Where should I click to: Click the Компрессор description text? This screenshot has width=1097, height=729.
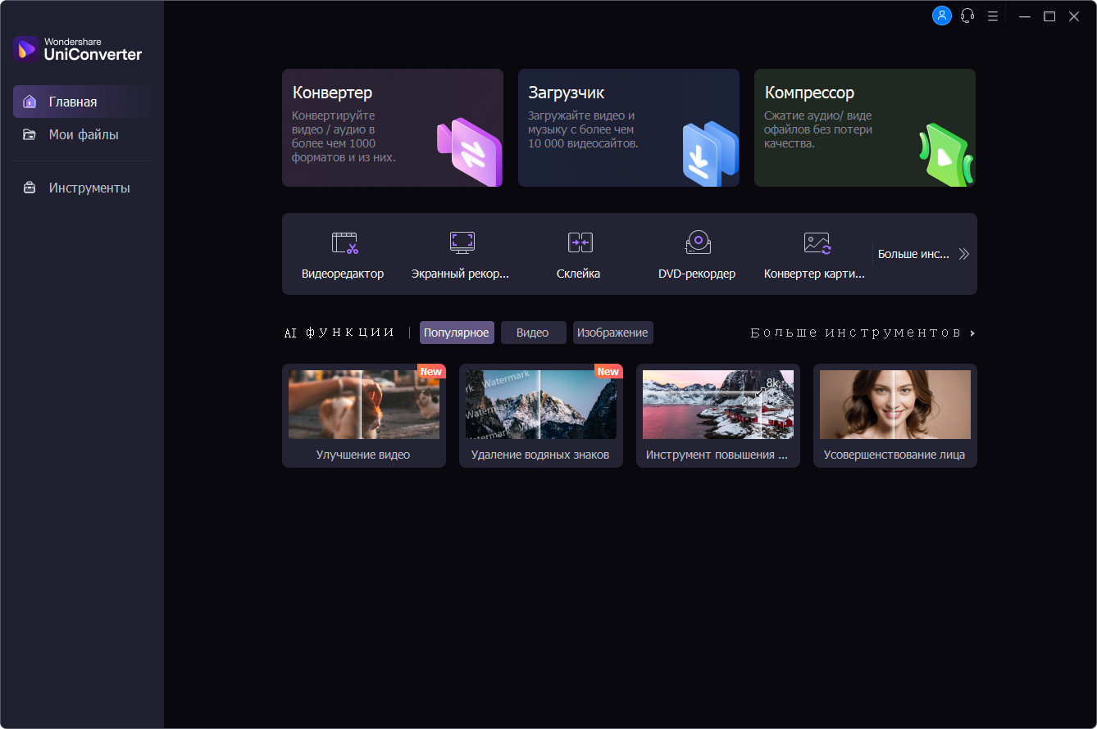tap(818, 129)
